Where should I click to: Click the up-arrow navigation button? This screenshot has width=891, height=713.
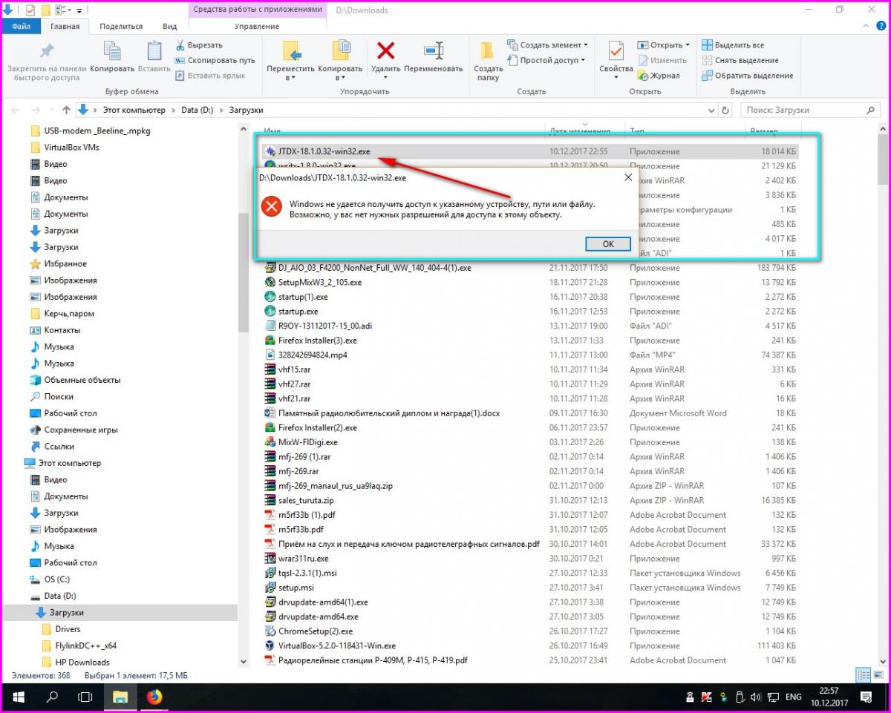coord(67,110)
